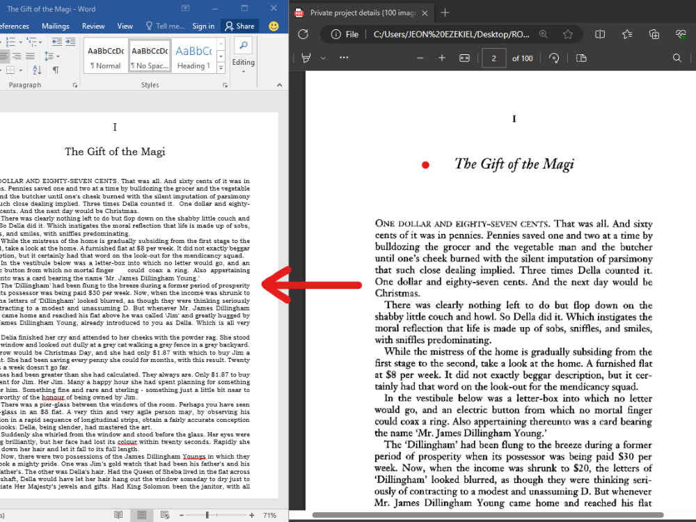Image resolution: width=696 pixels, height=522 pixels.
Task: Collapse the Word ribbon
Action: point(279,85)
